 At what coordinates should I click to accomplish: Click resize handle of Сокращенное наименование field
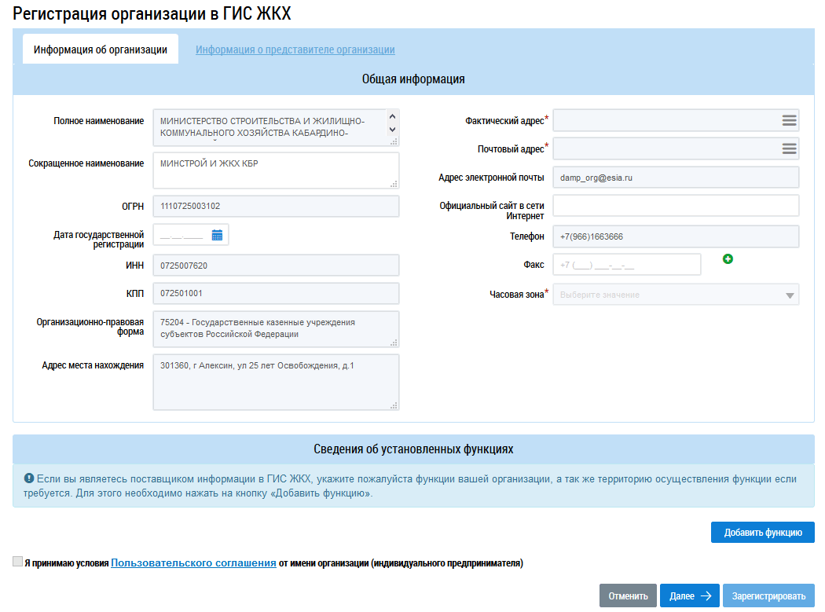tap(394, 184)
